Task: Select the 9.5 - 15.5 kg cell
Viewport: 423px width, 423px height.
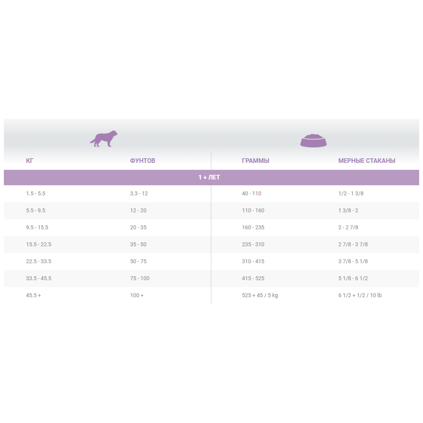Action: click(37, 228)
